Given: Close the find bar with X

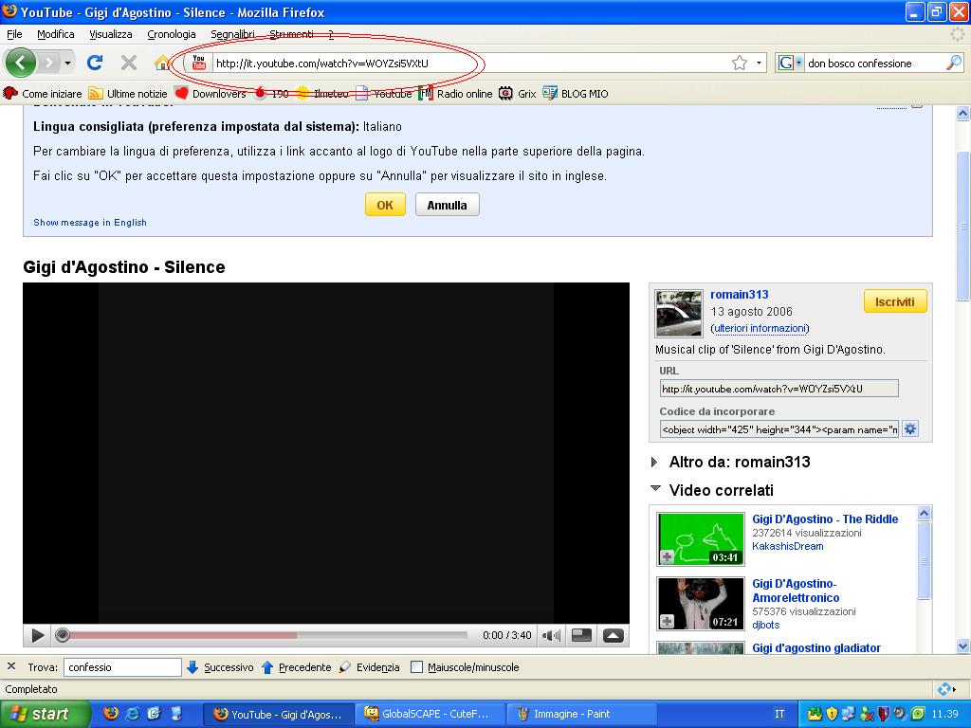Looking at the screenshot, I should pos(11,666).
